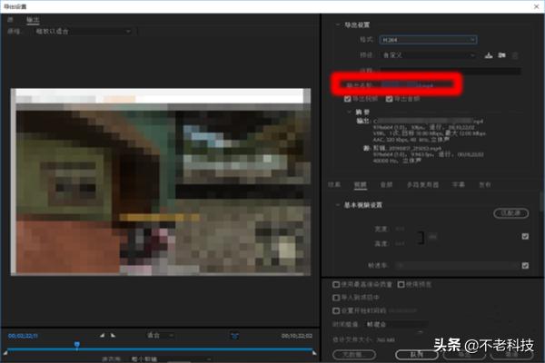Image resolution: width=545 pixels, height=363 pixels.
Task: Toggle the match source checkbox for frame size
Action: click(x=525, y=237)
